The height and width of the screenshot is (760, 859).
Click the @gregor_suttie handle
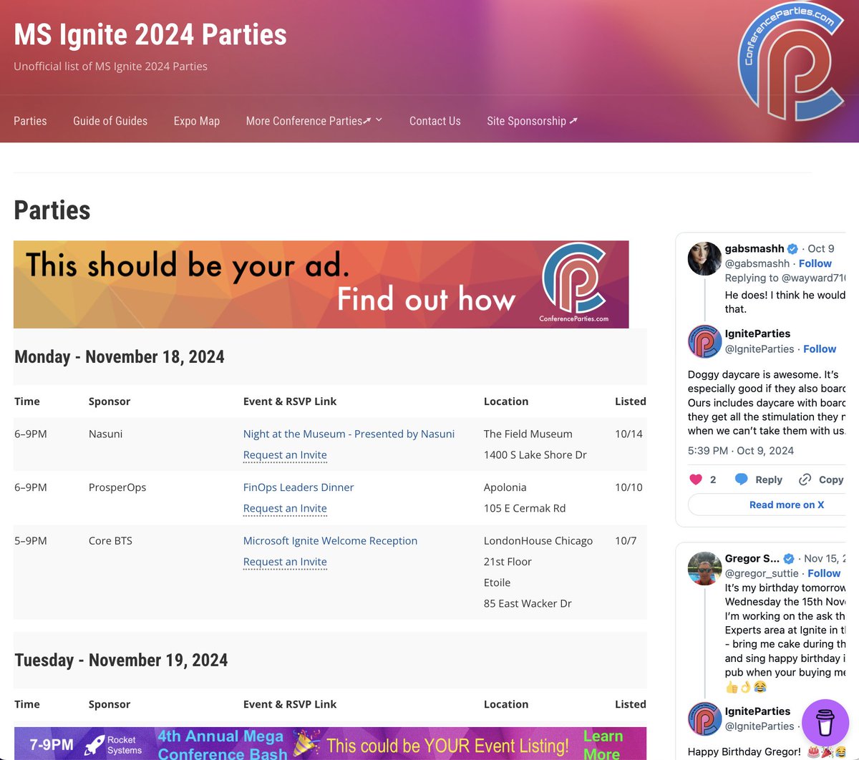[762, 573]
